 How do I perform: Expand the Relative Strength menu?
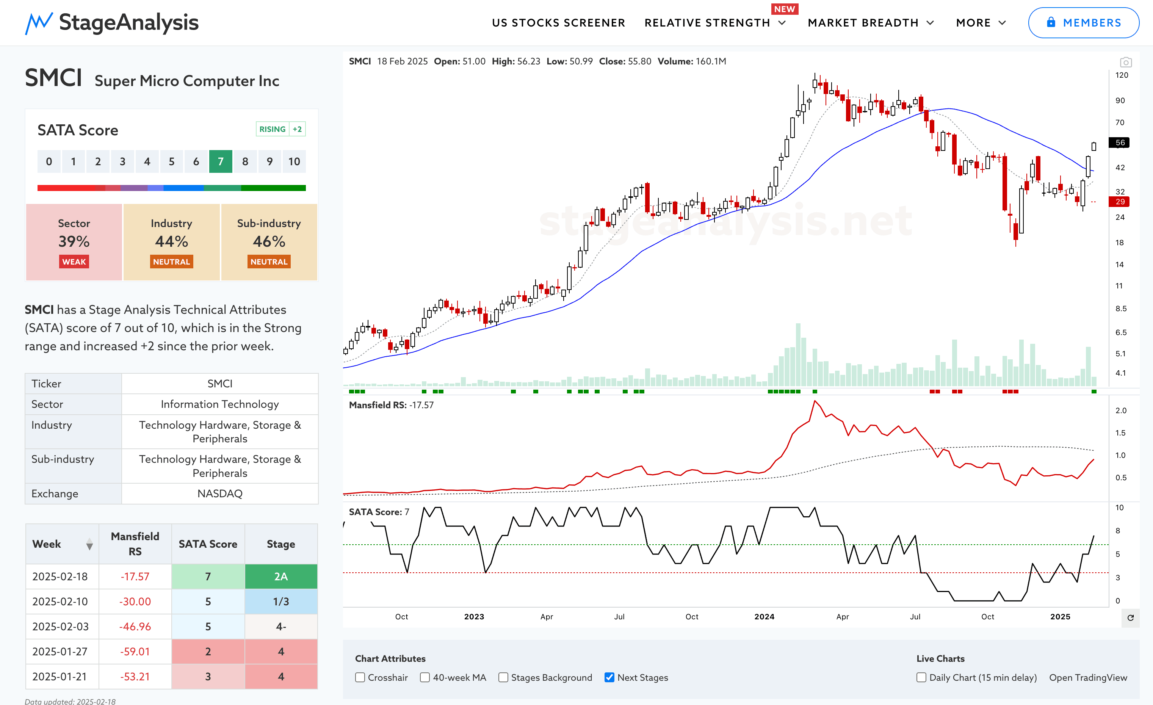point(714,23)
